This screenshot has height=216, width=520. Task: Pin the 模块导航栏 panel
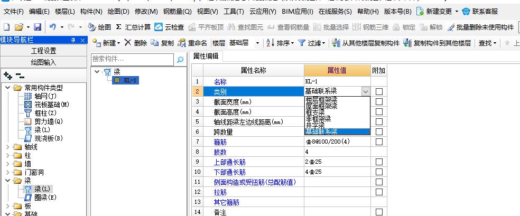pyautogui.click(x=73, y=40)
